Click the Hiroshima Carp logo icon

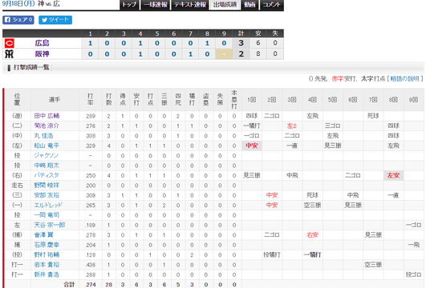[10, 43]
